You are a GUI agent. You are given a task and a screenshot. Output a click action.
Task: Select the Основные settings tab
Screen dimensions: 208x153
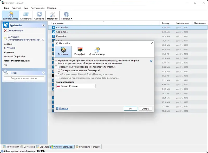(63, 51)
